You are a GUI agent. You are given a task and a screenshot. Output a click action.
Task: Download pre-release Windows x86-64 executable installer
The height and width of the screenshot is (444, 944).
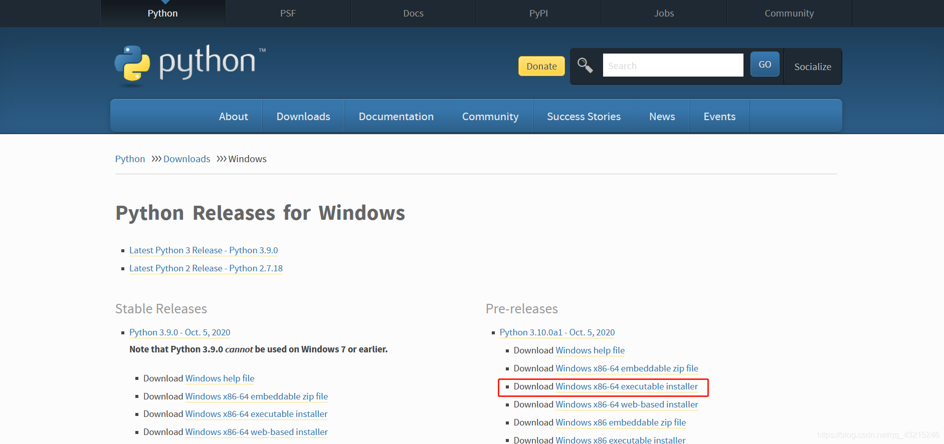click(x=627, y=386)
